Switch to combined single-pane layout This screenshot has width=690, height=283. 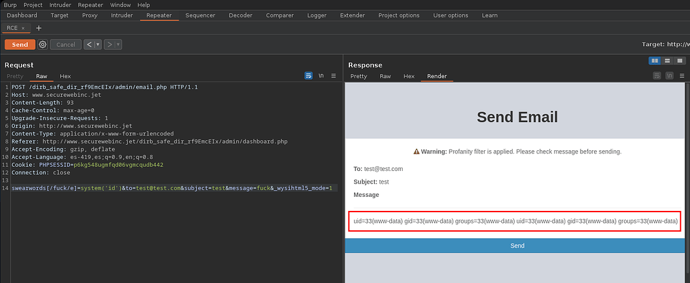tap(679, 61)
